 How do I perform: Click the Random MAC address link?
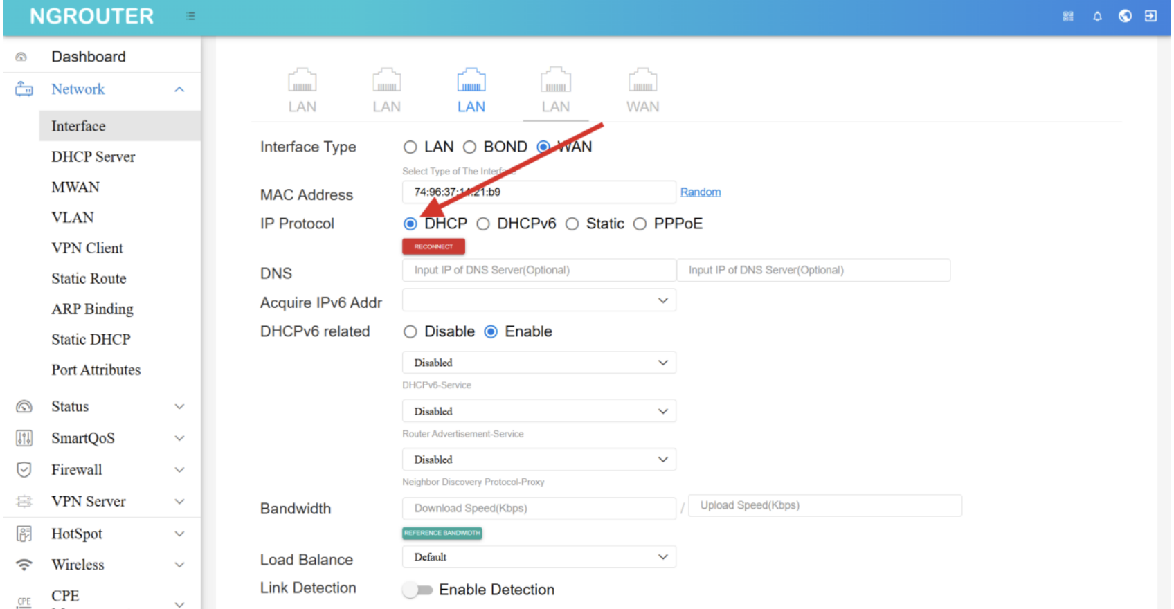700,192
